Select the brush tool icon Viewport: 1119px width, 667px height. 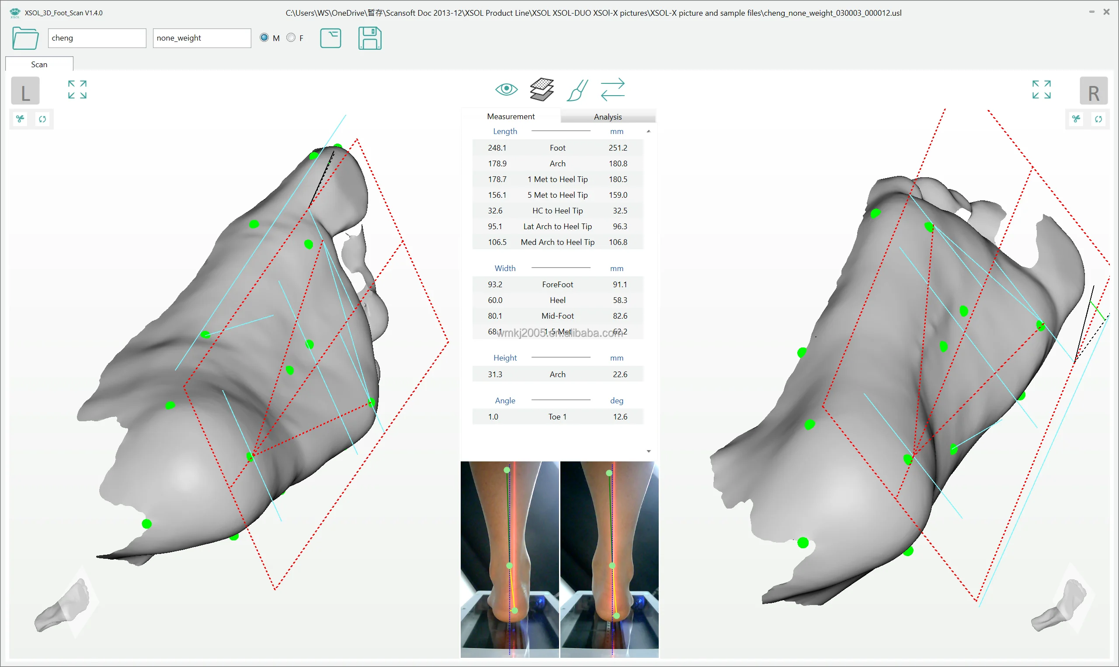pyautogui.click(x=577, y=89)
